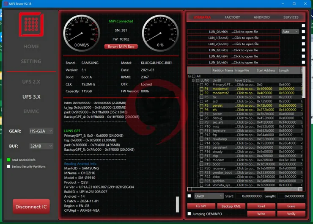This screenshot has height=224, width=313.
Task: Open the EMMC section in sidebar
Action: click(x=31, y=111)
